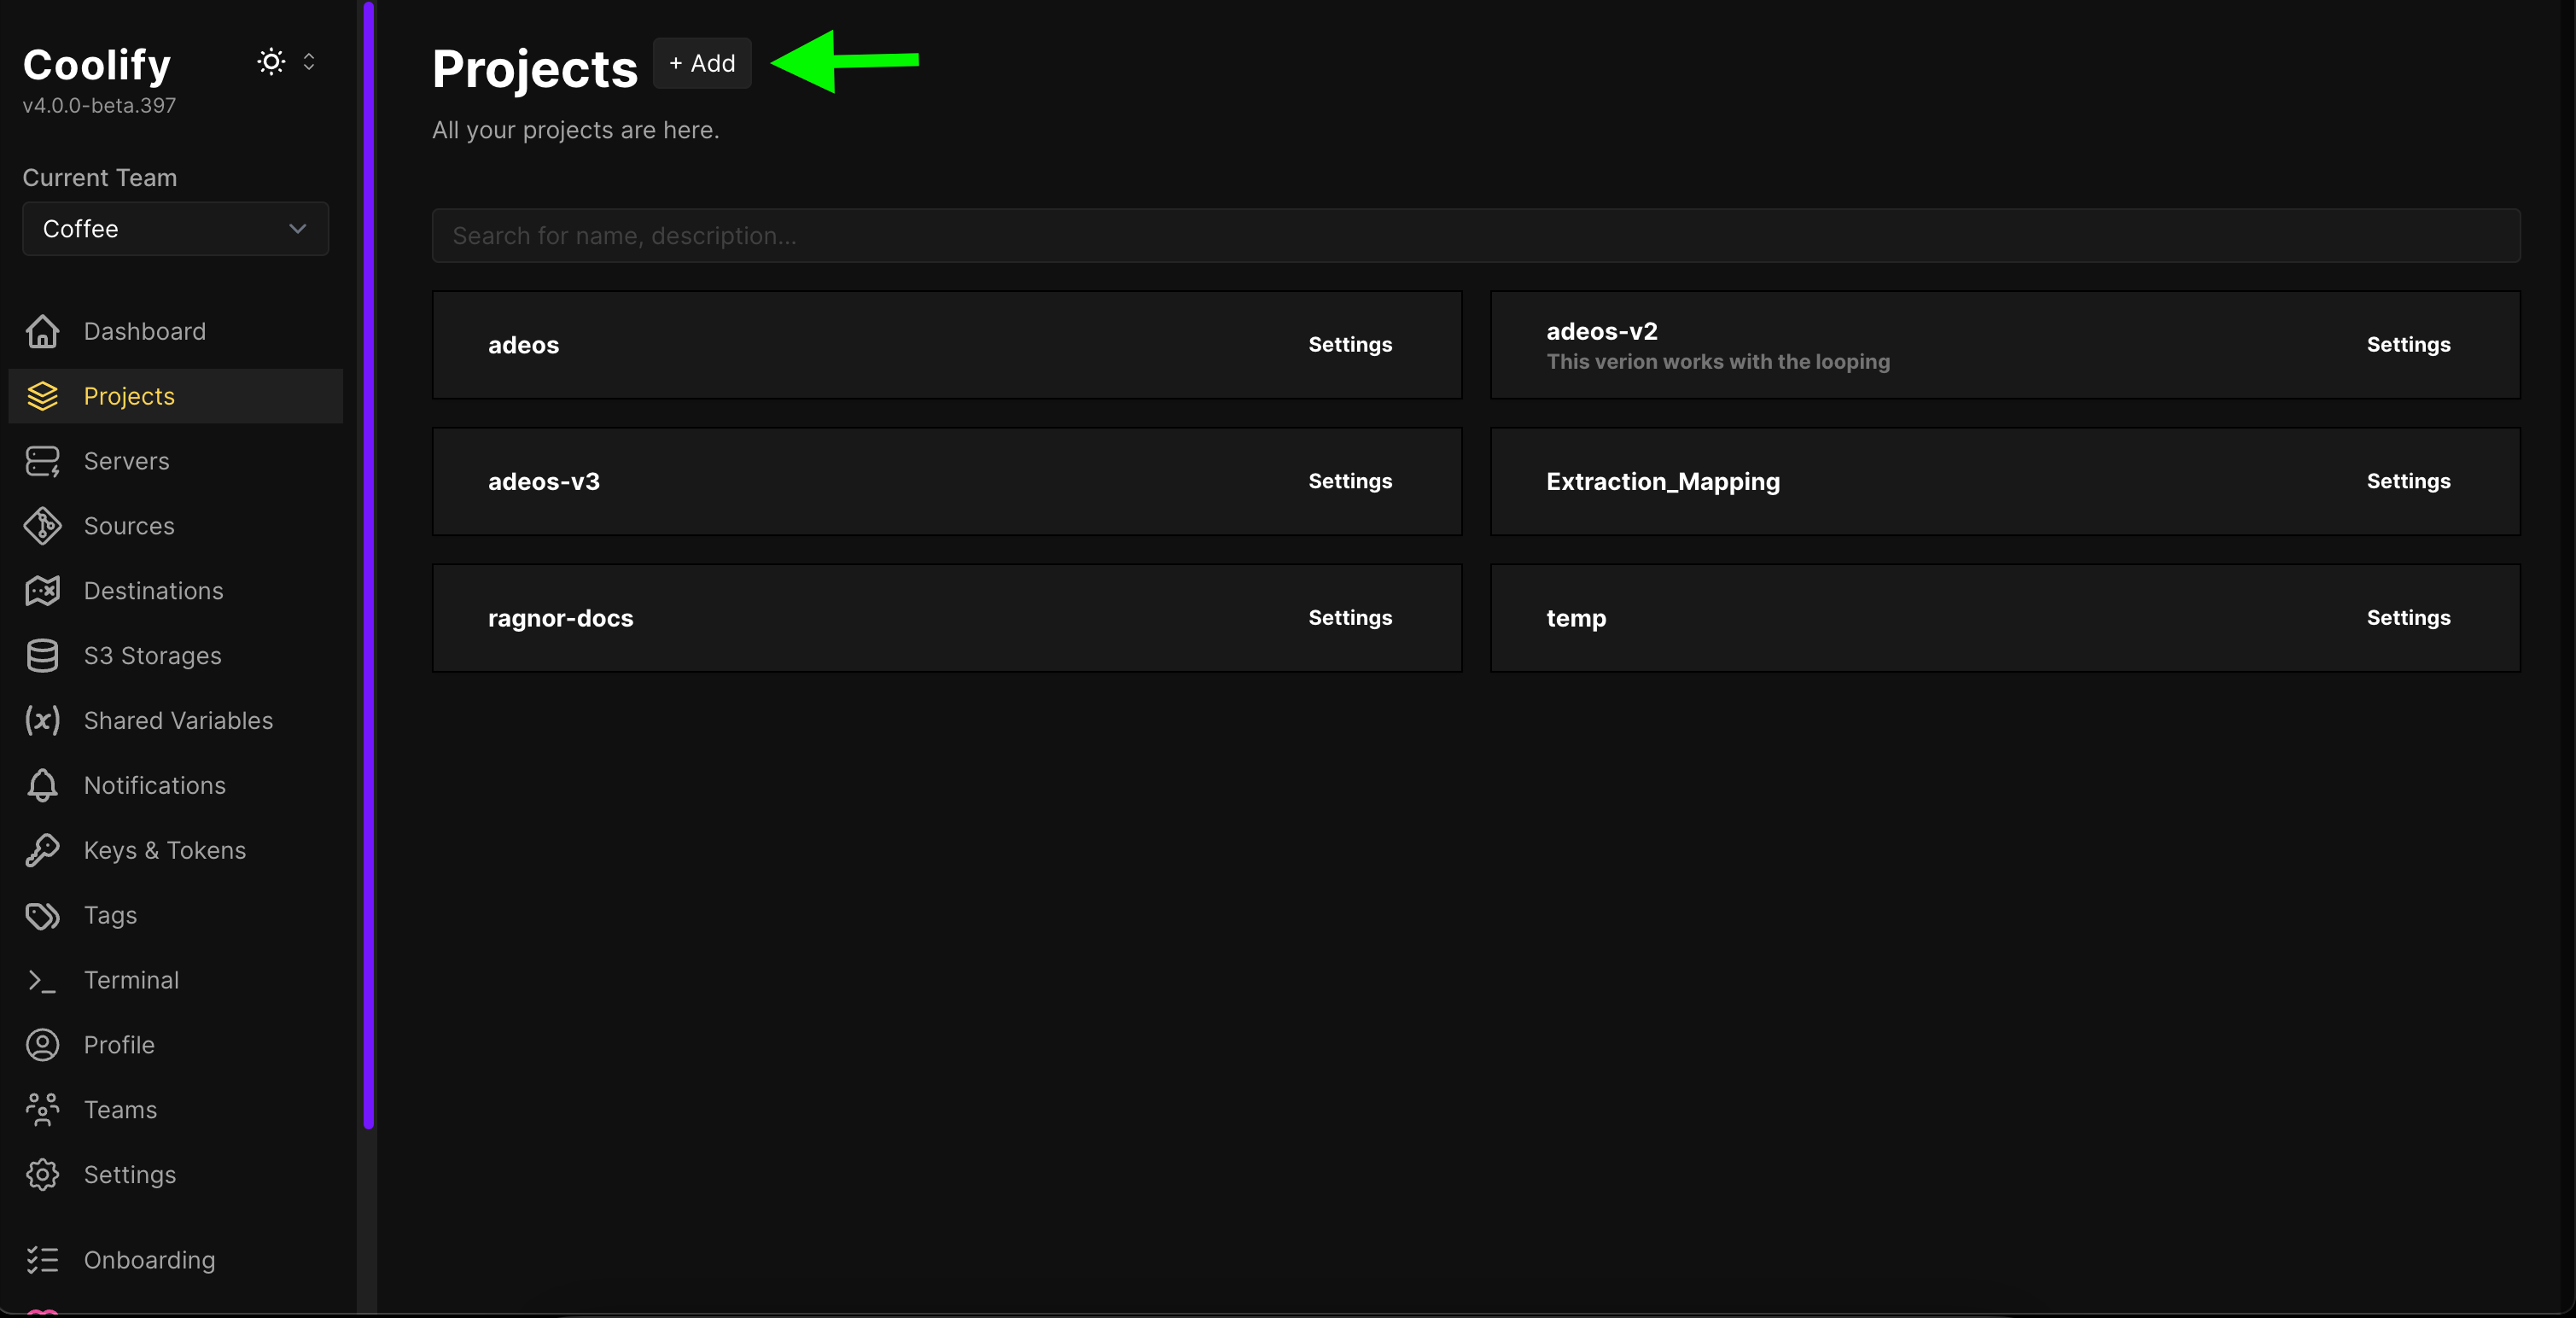The width and height of the screenshot is (2576, 1318).
Task: Open Onboarding page
Action: coord(176,1260)
